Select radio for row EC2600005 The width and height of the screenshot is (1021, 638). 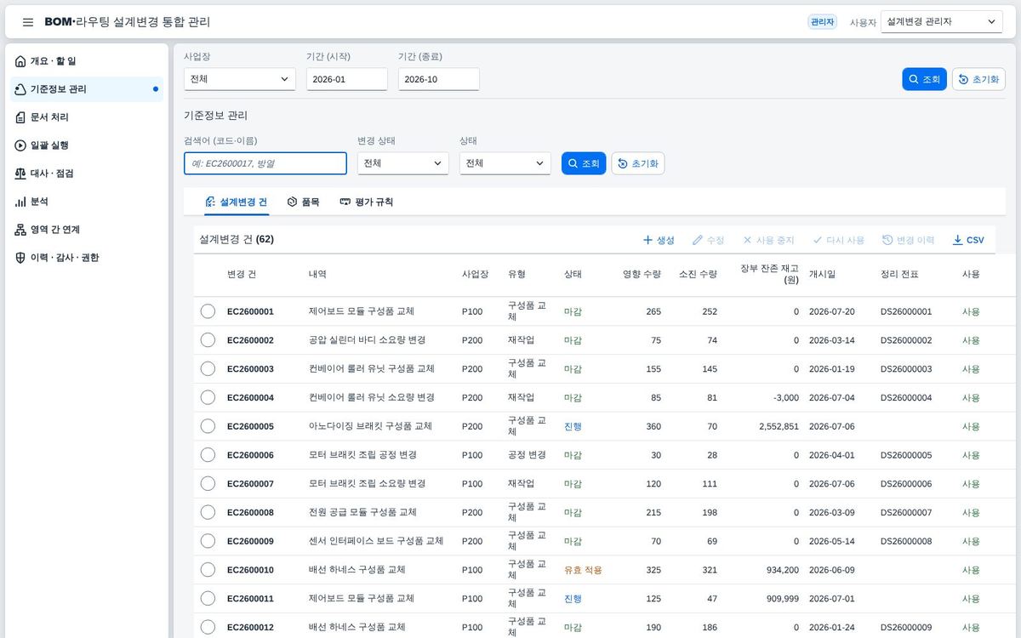click(x=208, y=426)
